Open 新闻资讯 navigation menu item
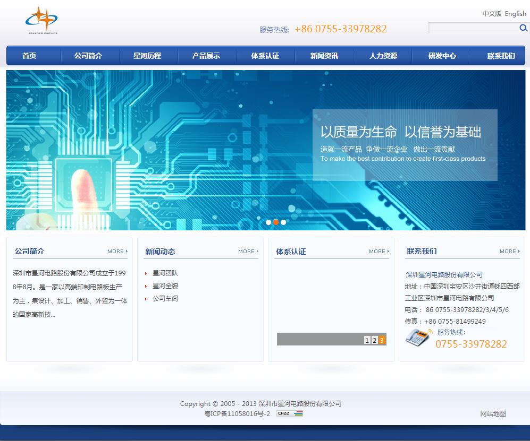The image size is (530, 441). [x=324, y=56]
